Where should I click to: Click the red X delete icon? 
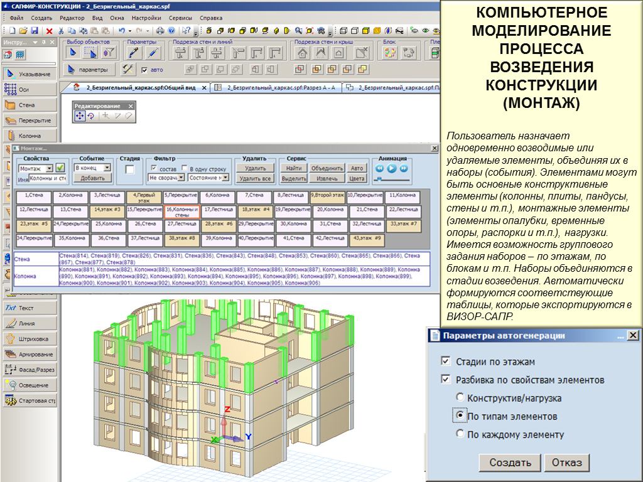pos(49,30)
